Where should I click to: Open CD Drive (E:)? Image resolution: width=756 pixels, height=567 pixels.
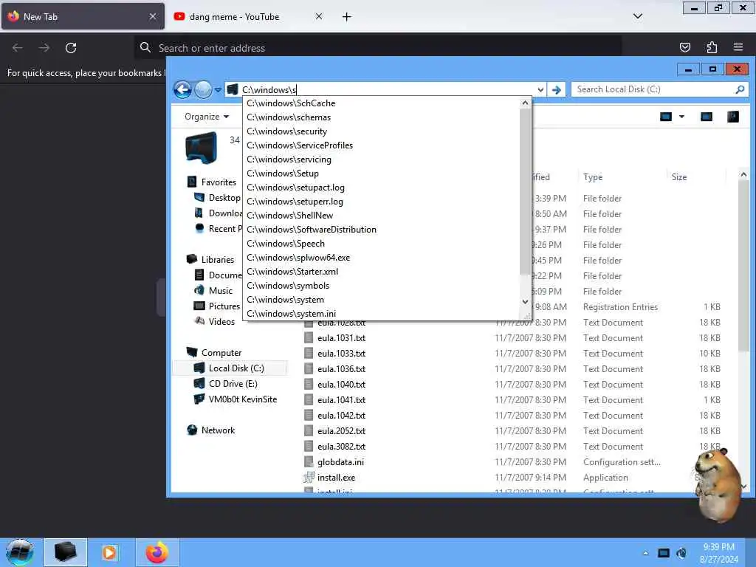pyautogui.click(x=233, y=383)
